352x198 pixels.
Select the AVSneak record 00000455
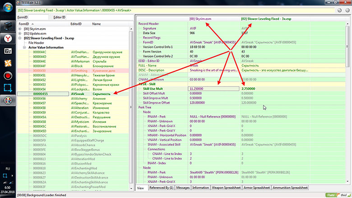(73, 94)
